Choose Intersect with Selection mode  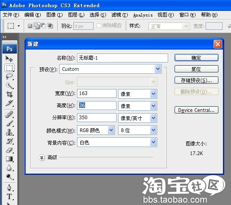(50, 26)
